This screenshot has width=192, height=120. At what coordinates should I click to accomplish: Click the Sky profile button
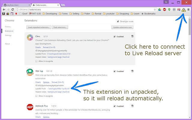point(166,2)
